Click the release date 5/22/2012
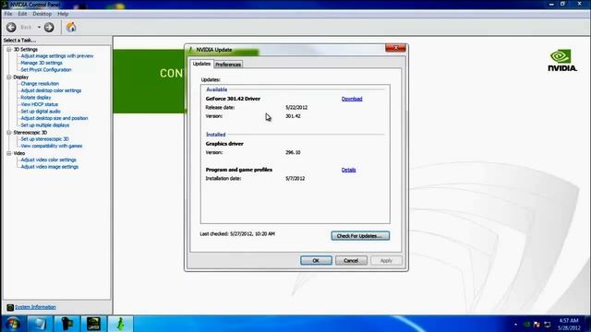591x332 pixels. 296,107
